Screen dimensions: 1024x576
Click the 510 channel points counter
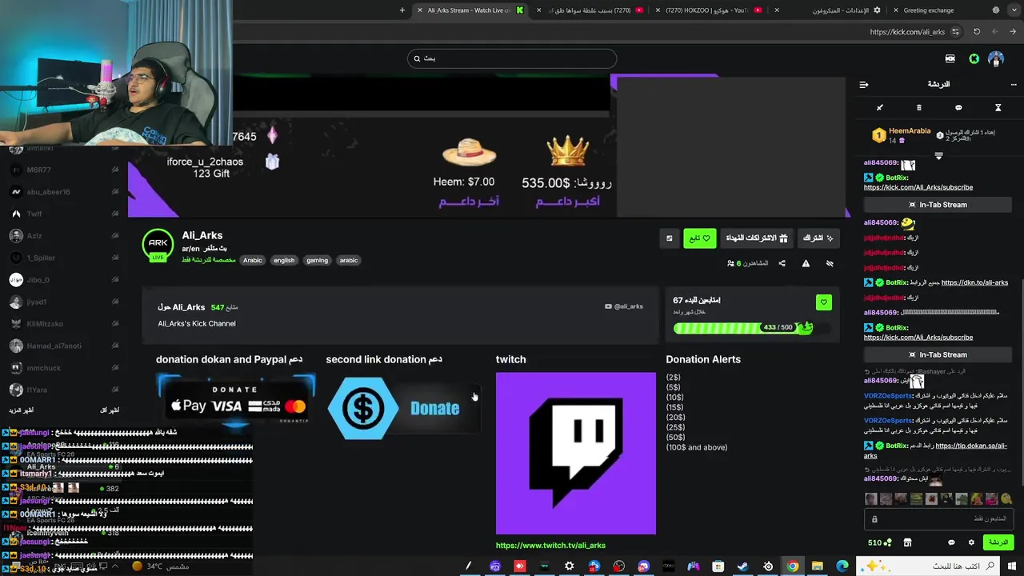pyautogui.click(x=878, y=542)
